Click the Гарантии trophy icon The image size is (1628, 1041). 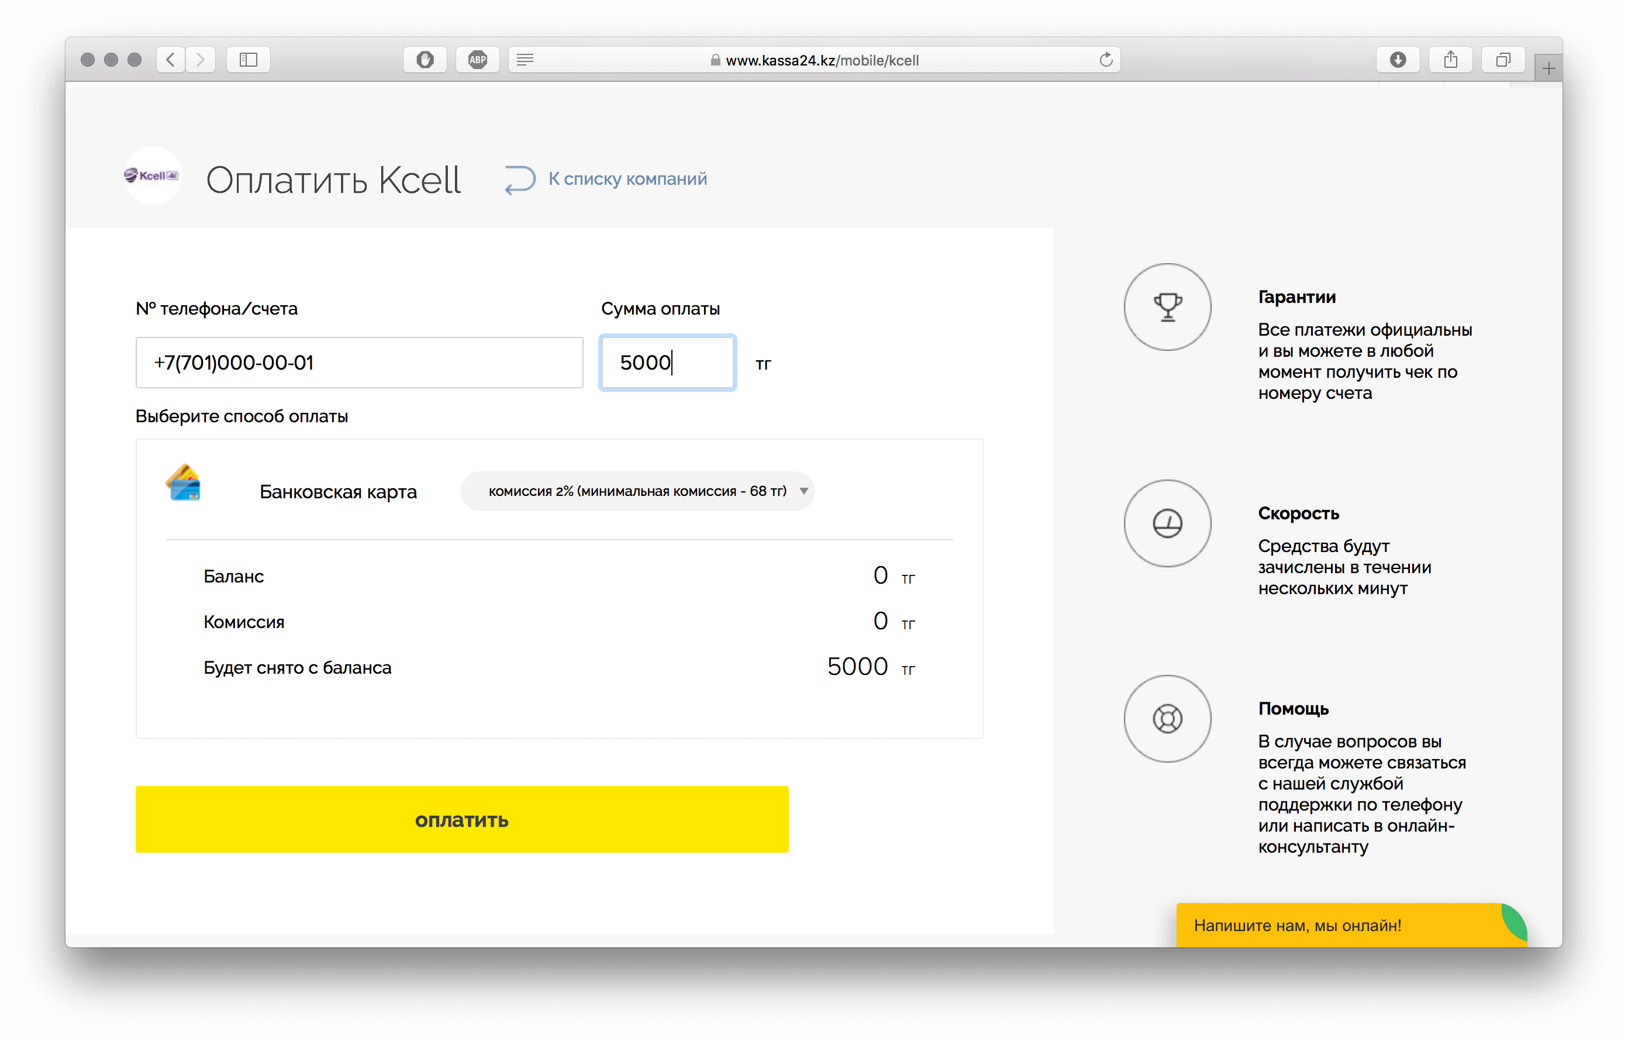1167,307
